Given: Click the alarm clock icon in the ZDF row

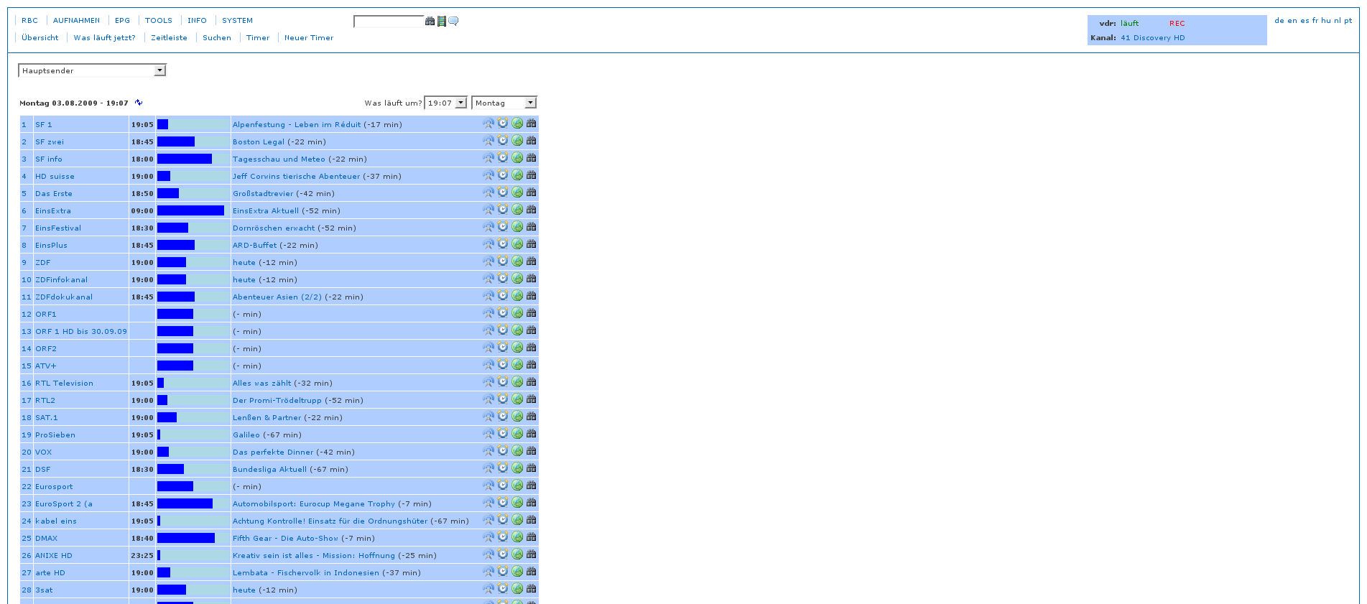Looking at the screenshot, I should tap(503, 261).
